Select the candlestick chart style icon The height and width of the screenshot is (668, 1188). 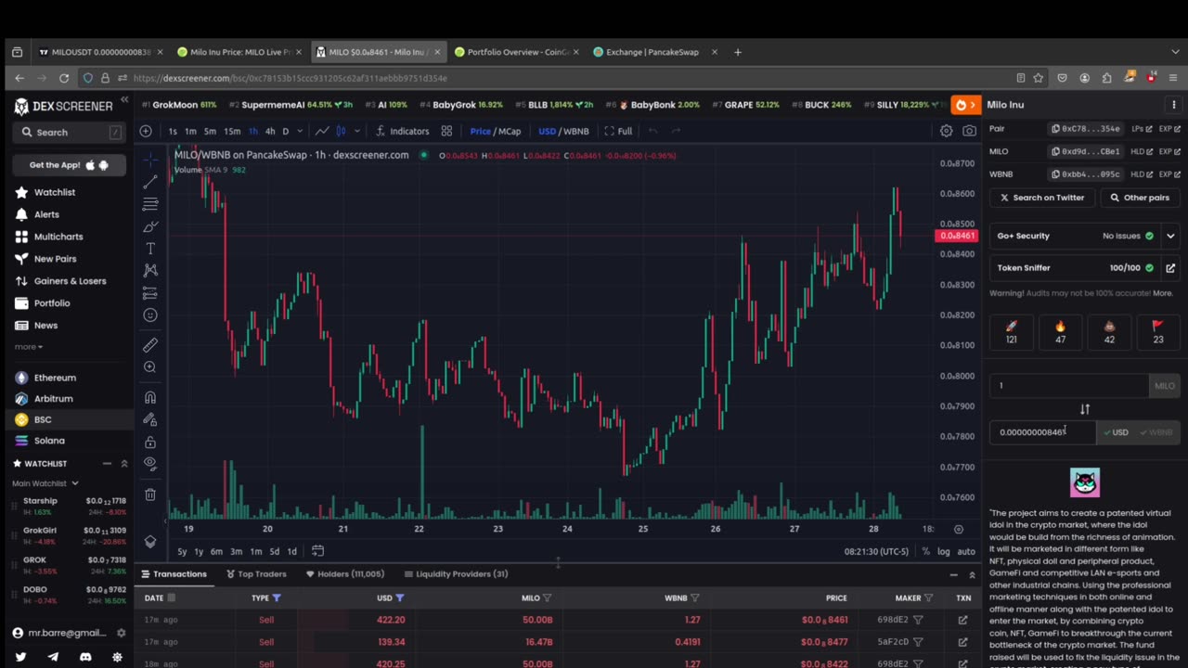pos(341,131)
